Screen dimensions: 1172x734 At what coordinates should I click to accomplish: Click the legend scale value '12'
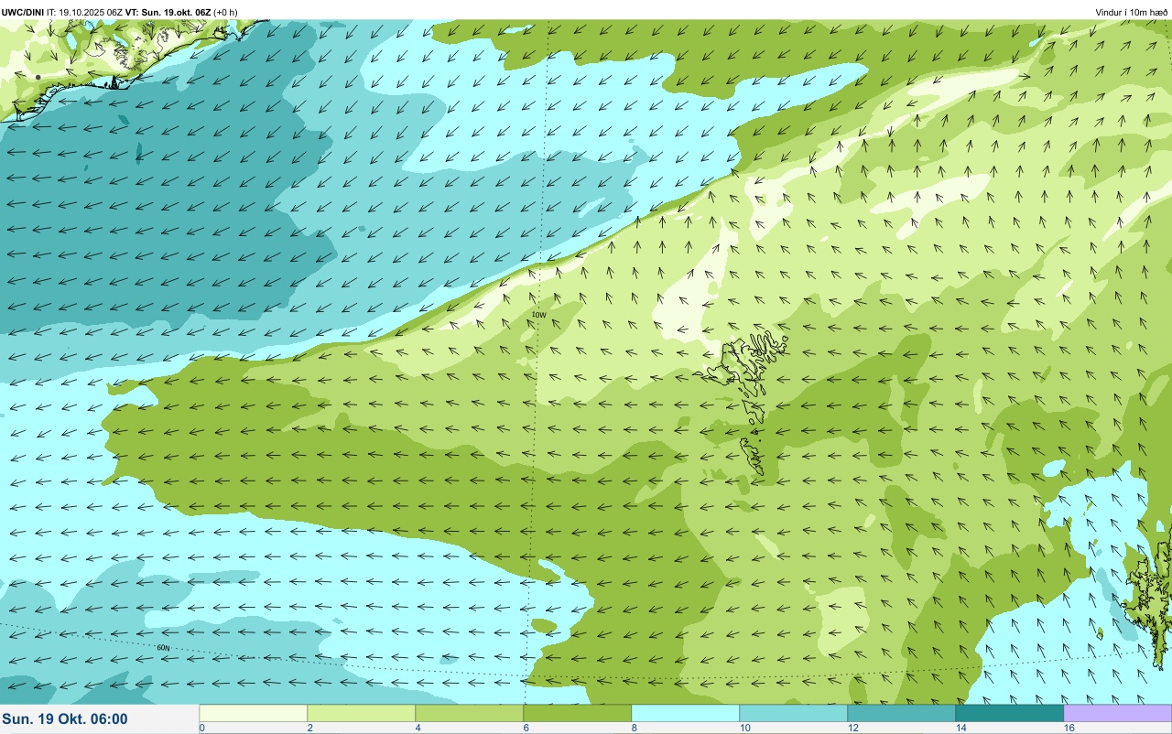click(852, 728)
